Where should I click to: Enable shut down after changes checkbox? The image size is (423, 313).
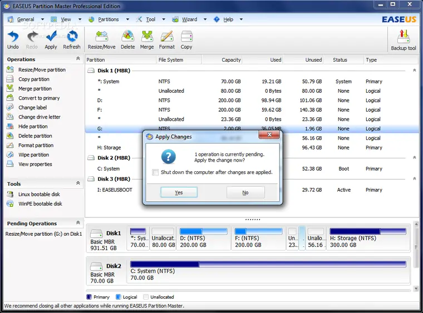coord(156,172)
